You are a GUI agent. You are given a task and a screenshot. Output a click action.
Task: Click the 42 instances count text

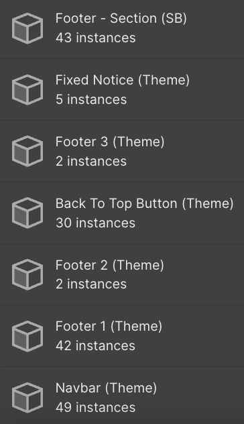96,346
